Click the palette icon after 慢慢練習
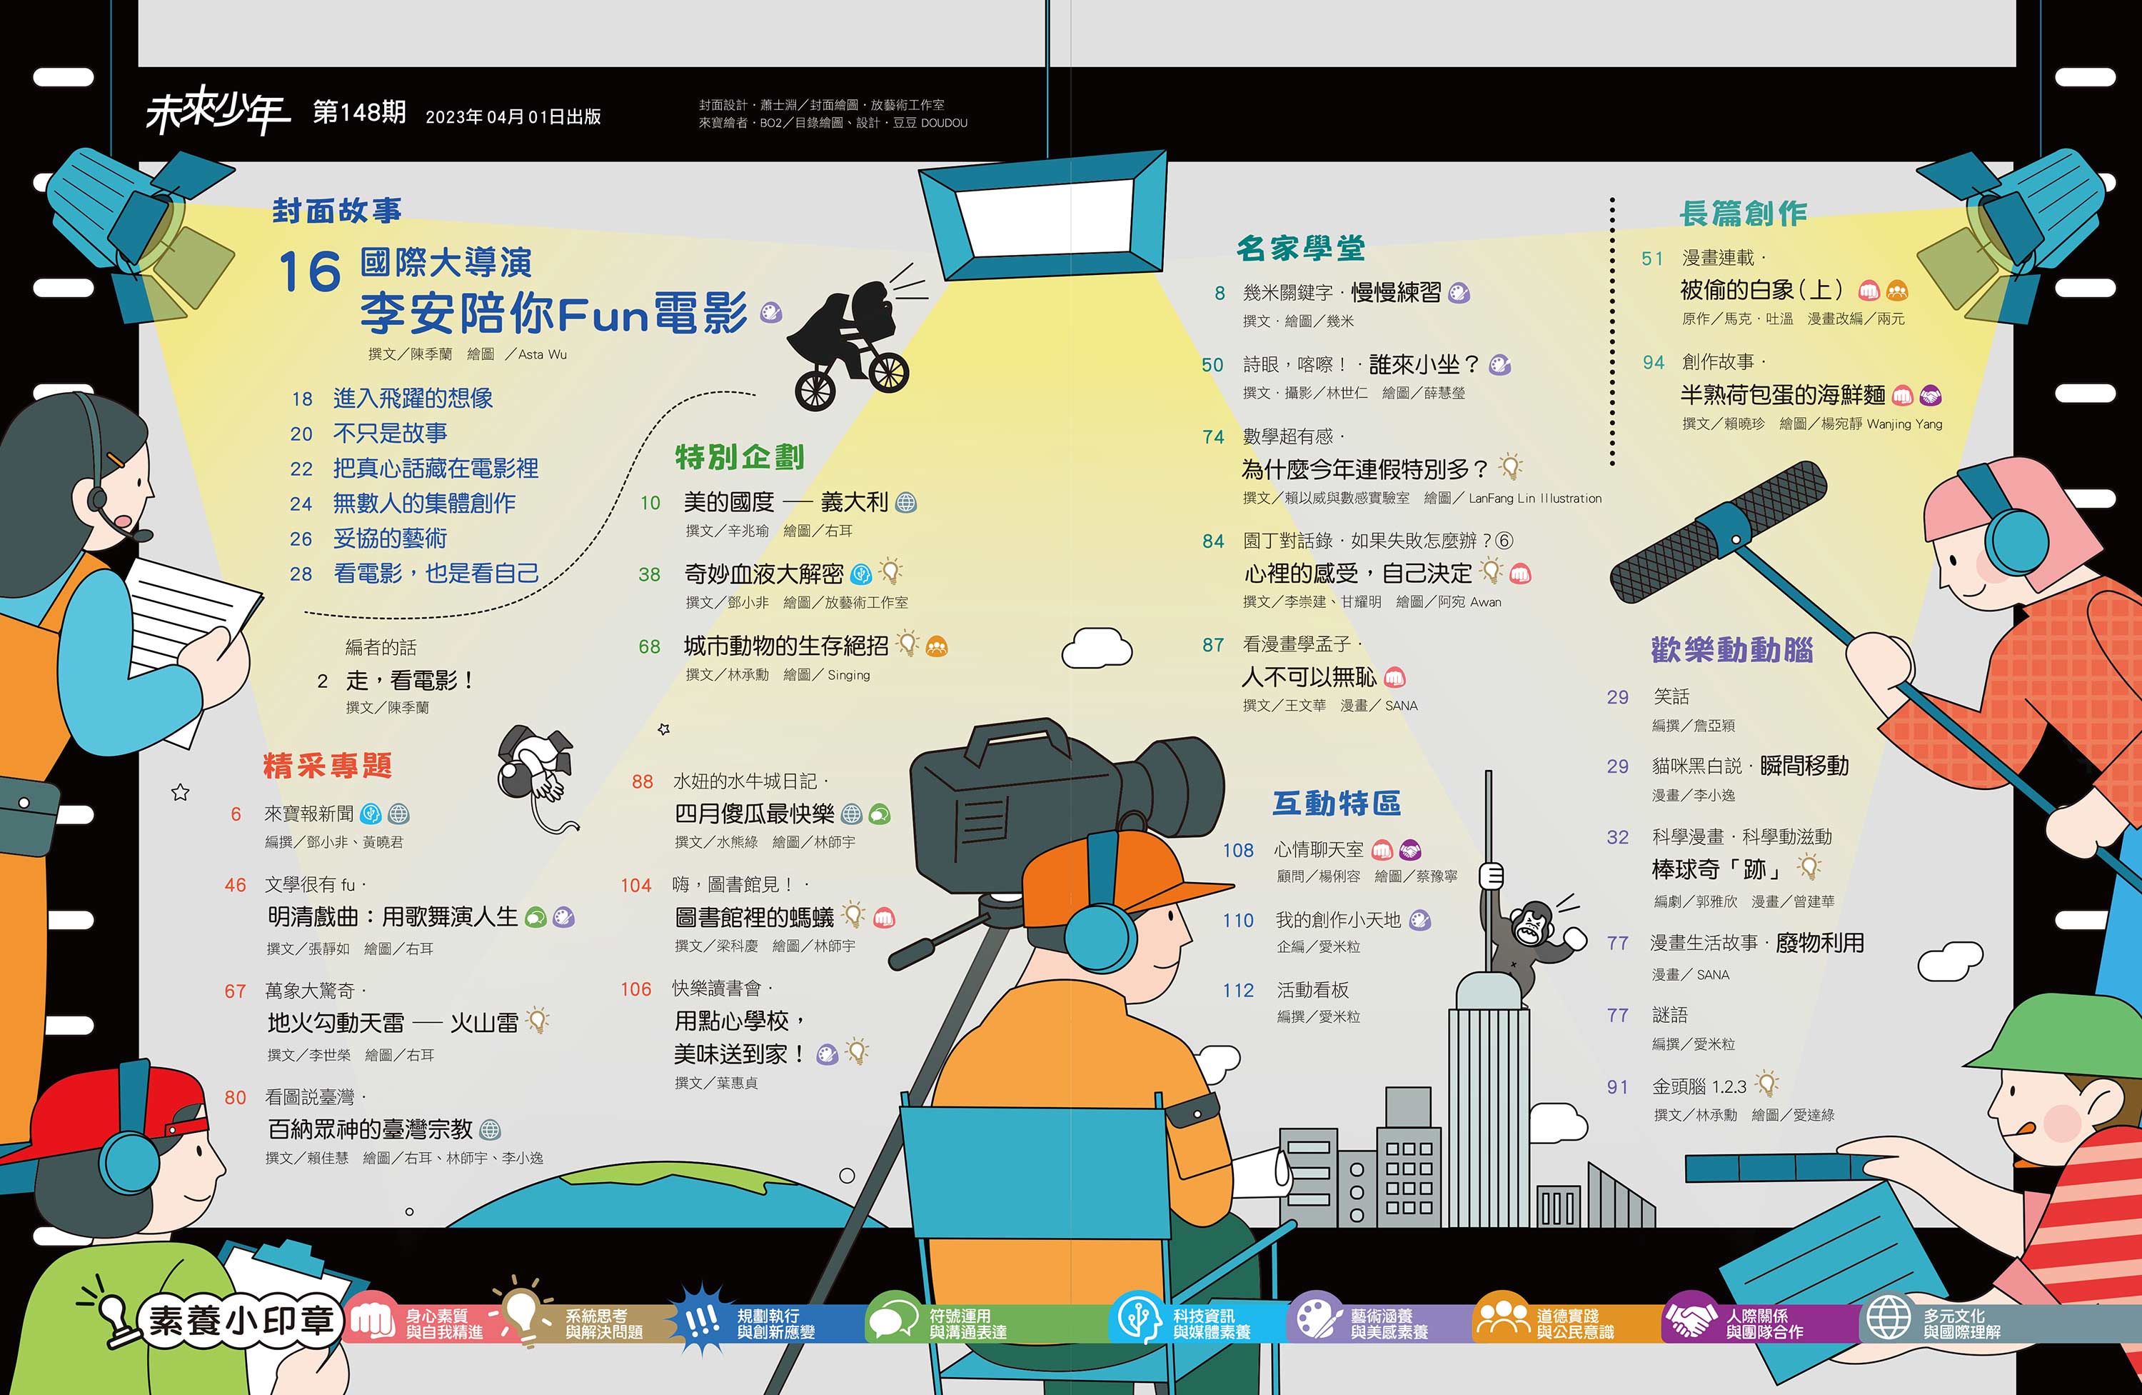The image size is (2142, 1395). pyautogui.click(x=1460, y=293)
